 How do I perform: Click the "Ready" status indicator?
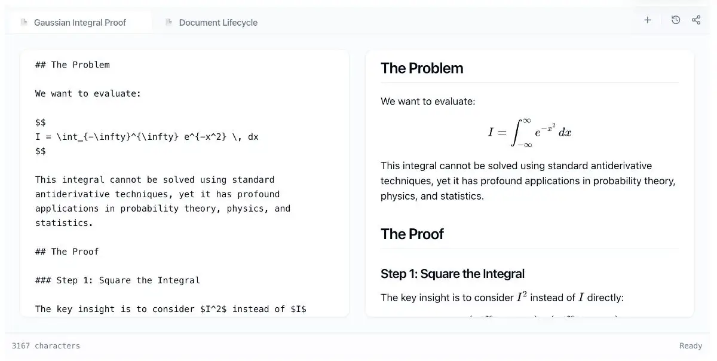[x=691, y=346]
